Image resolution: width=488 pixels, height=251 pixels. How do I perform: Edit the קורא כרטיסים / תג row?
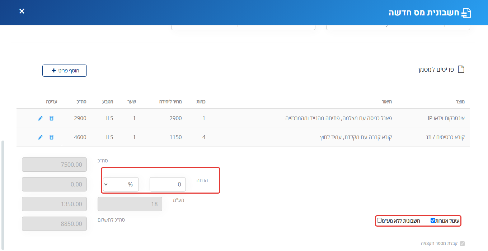tap(40, 137)
